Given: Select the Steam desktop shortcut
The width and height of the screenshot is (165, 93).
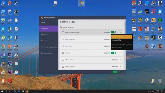Looking at the screenshot, I should pos(16,3).
